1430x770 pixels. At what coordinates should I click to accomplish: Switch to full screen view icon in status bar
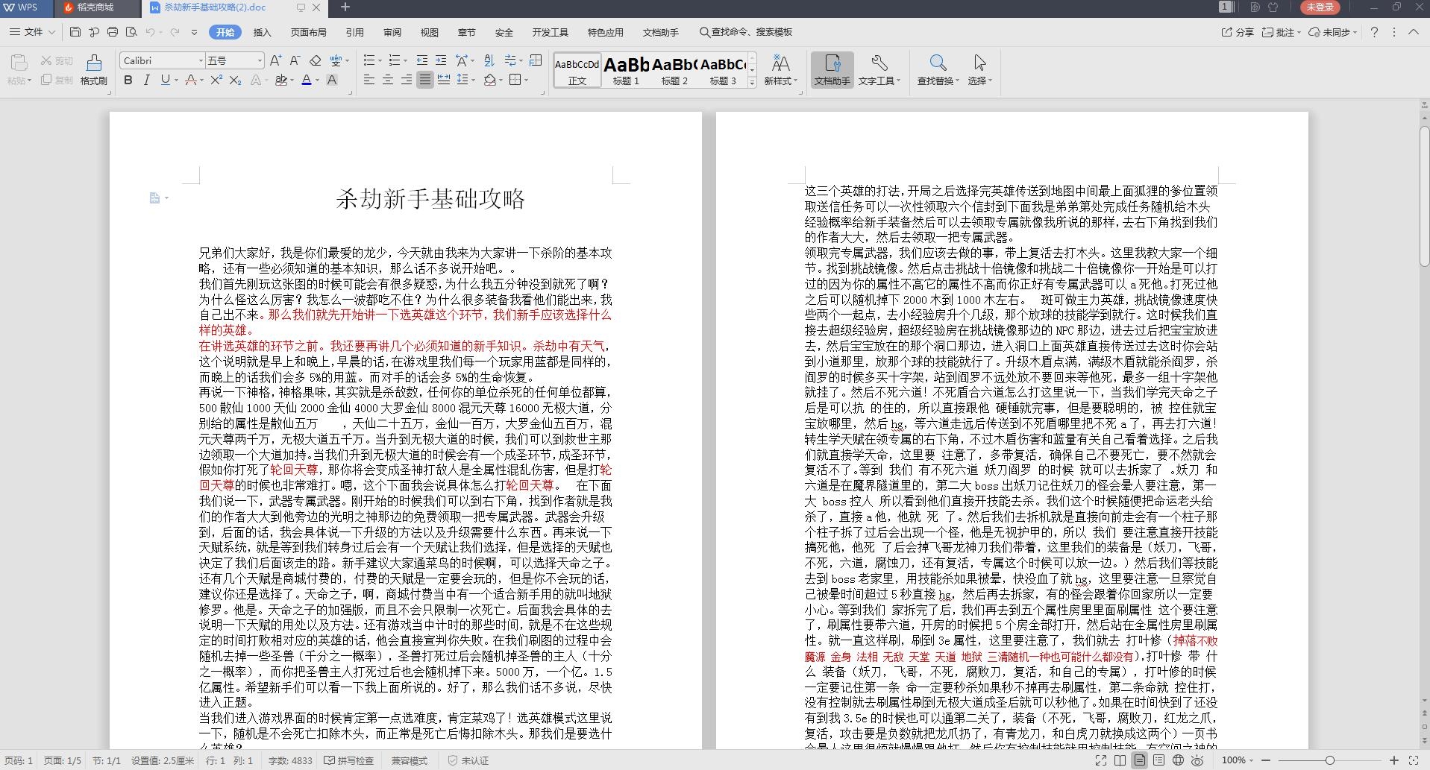1101,760
